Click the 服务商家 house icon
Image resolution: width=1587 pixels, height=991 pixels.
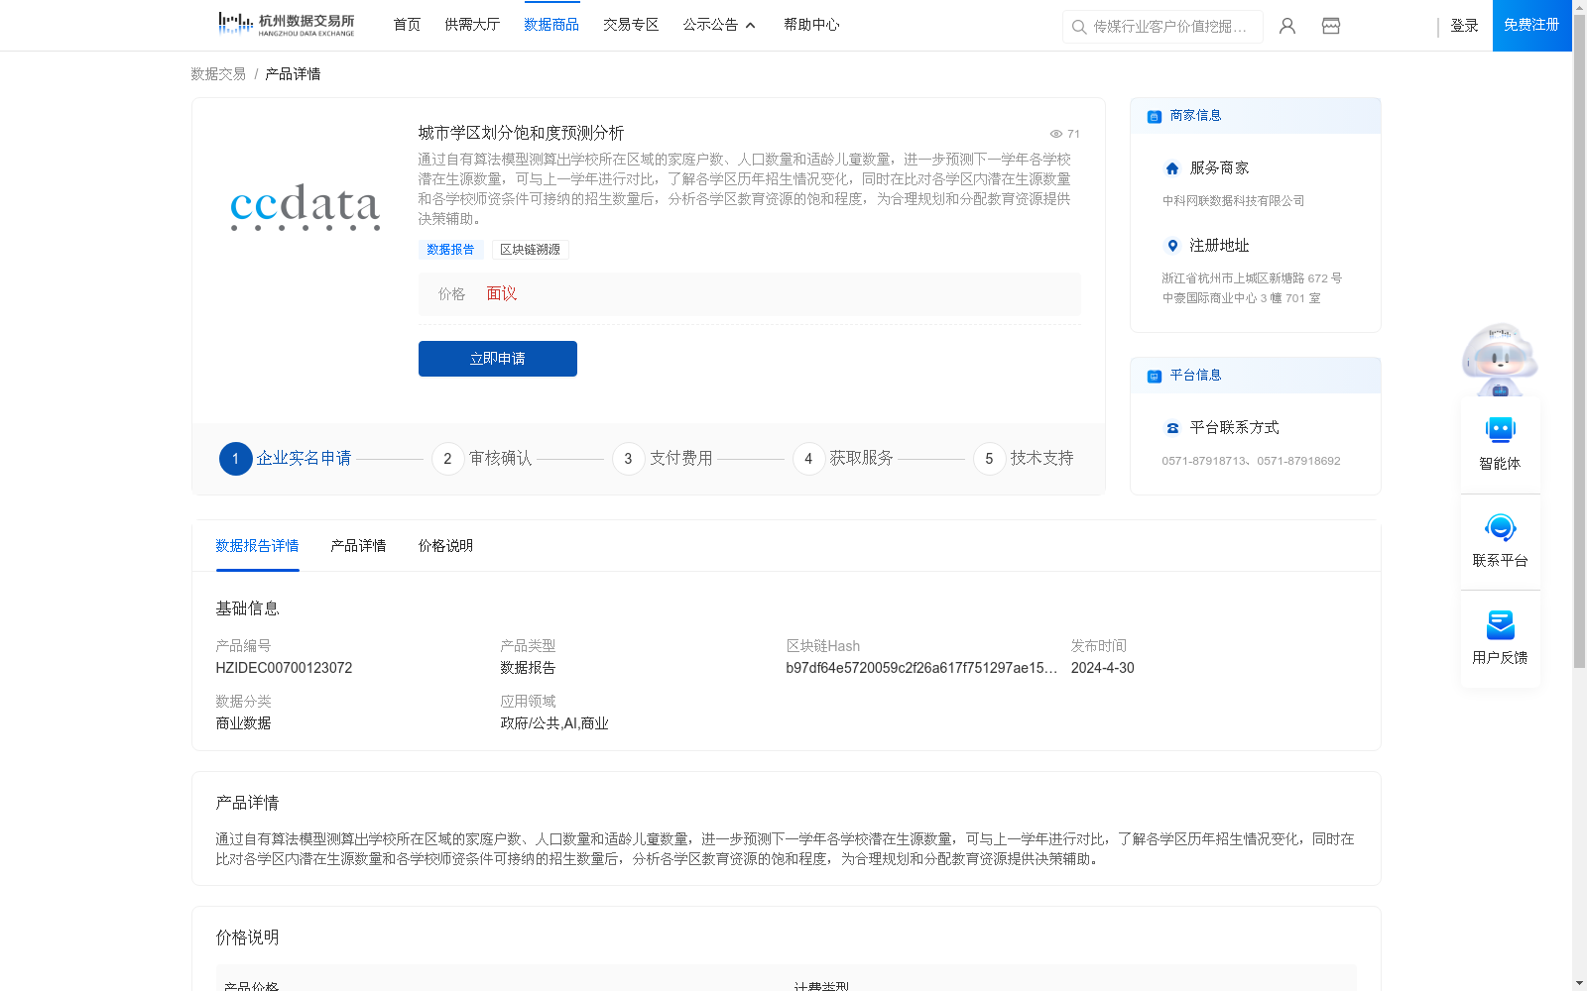point(1172,168)
